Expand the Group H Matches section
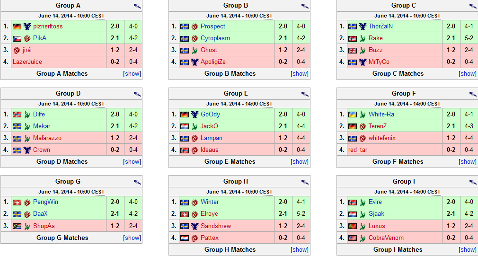The height and width of the screenshot is (256, 478). 300,250
